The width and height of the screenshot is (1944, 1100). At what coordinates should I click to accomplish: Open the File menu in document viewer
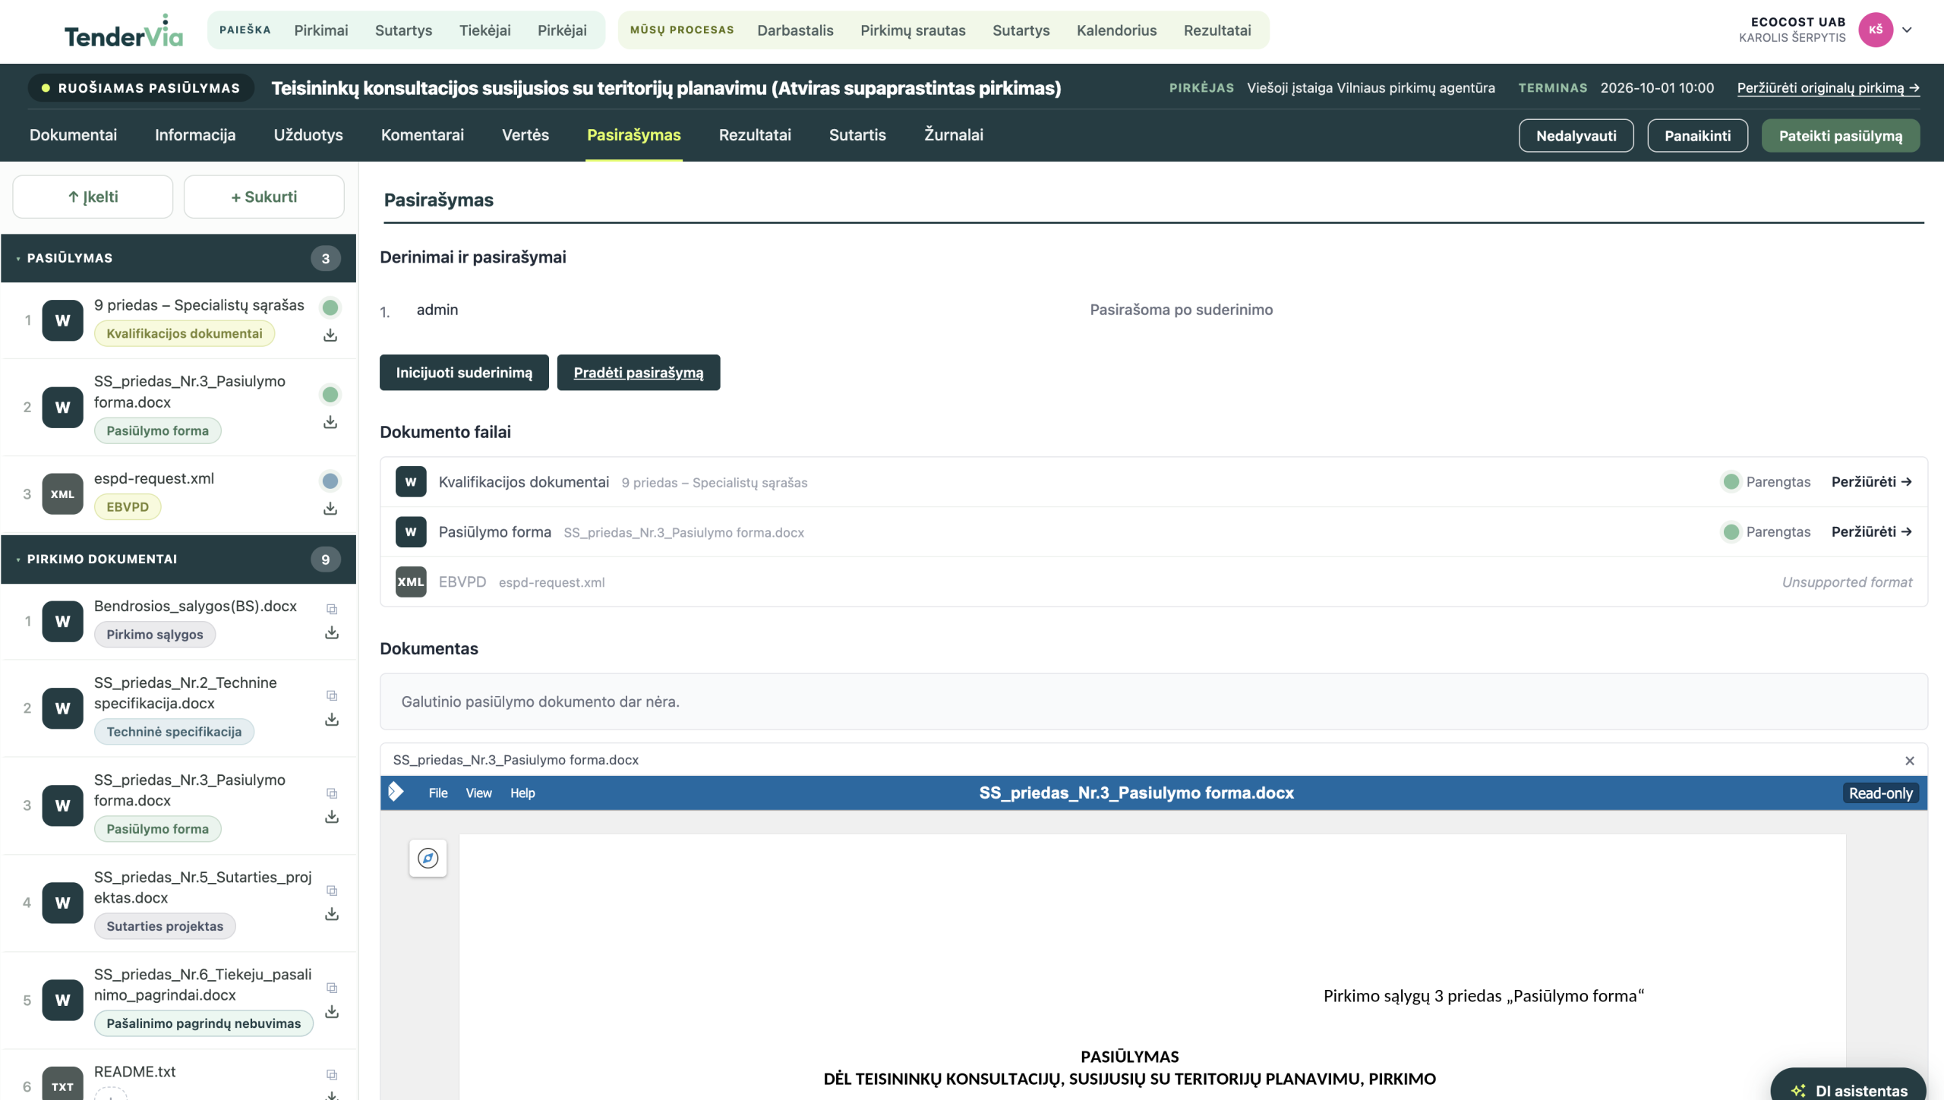[x=438, y=793]
